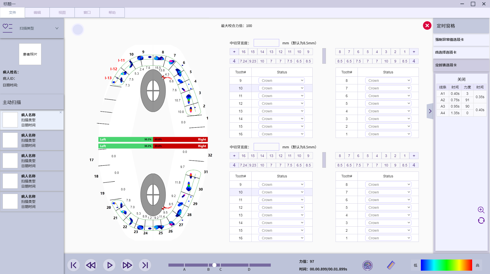Skip to the last frame
490x274 pixels.
(x=145, y=265)
